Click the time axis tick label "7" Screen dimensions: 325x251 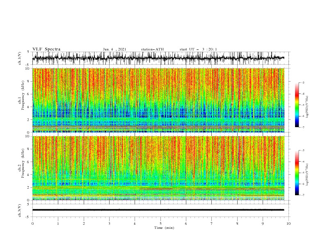click(x=212, y=224)
